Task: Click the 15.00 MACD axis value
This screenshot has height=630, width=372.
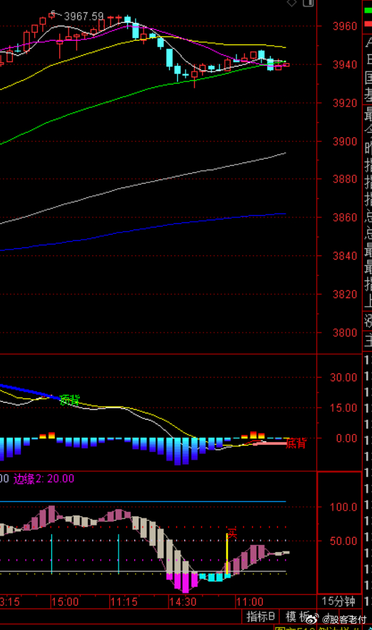Action: (343, 408)
